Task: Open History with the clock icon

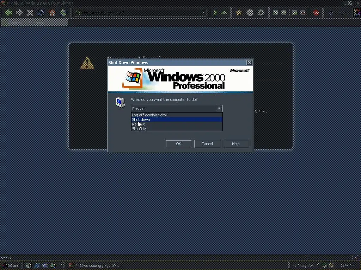Action: (250, 13)
